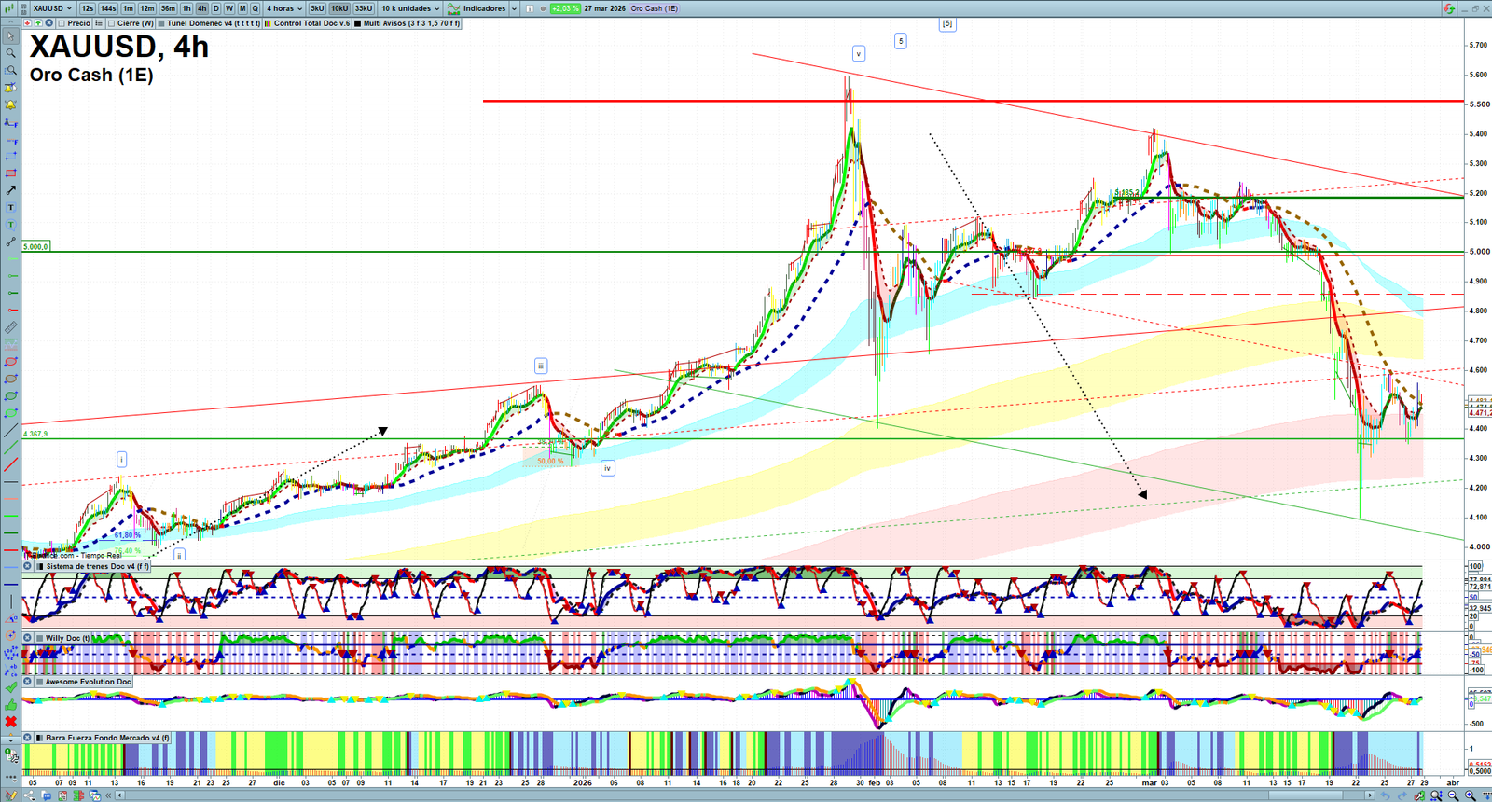Viewport: 1492px width, 802px height.
Task: Select the 56m timeframe button
Action: 168,8
